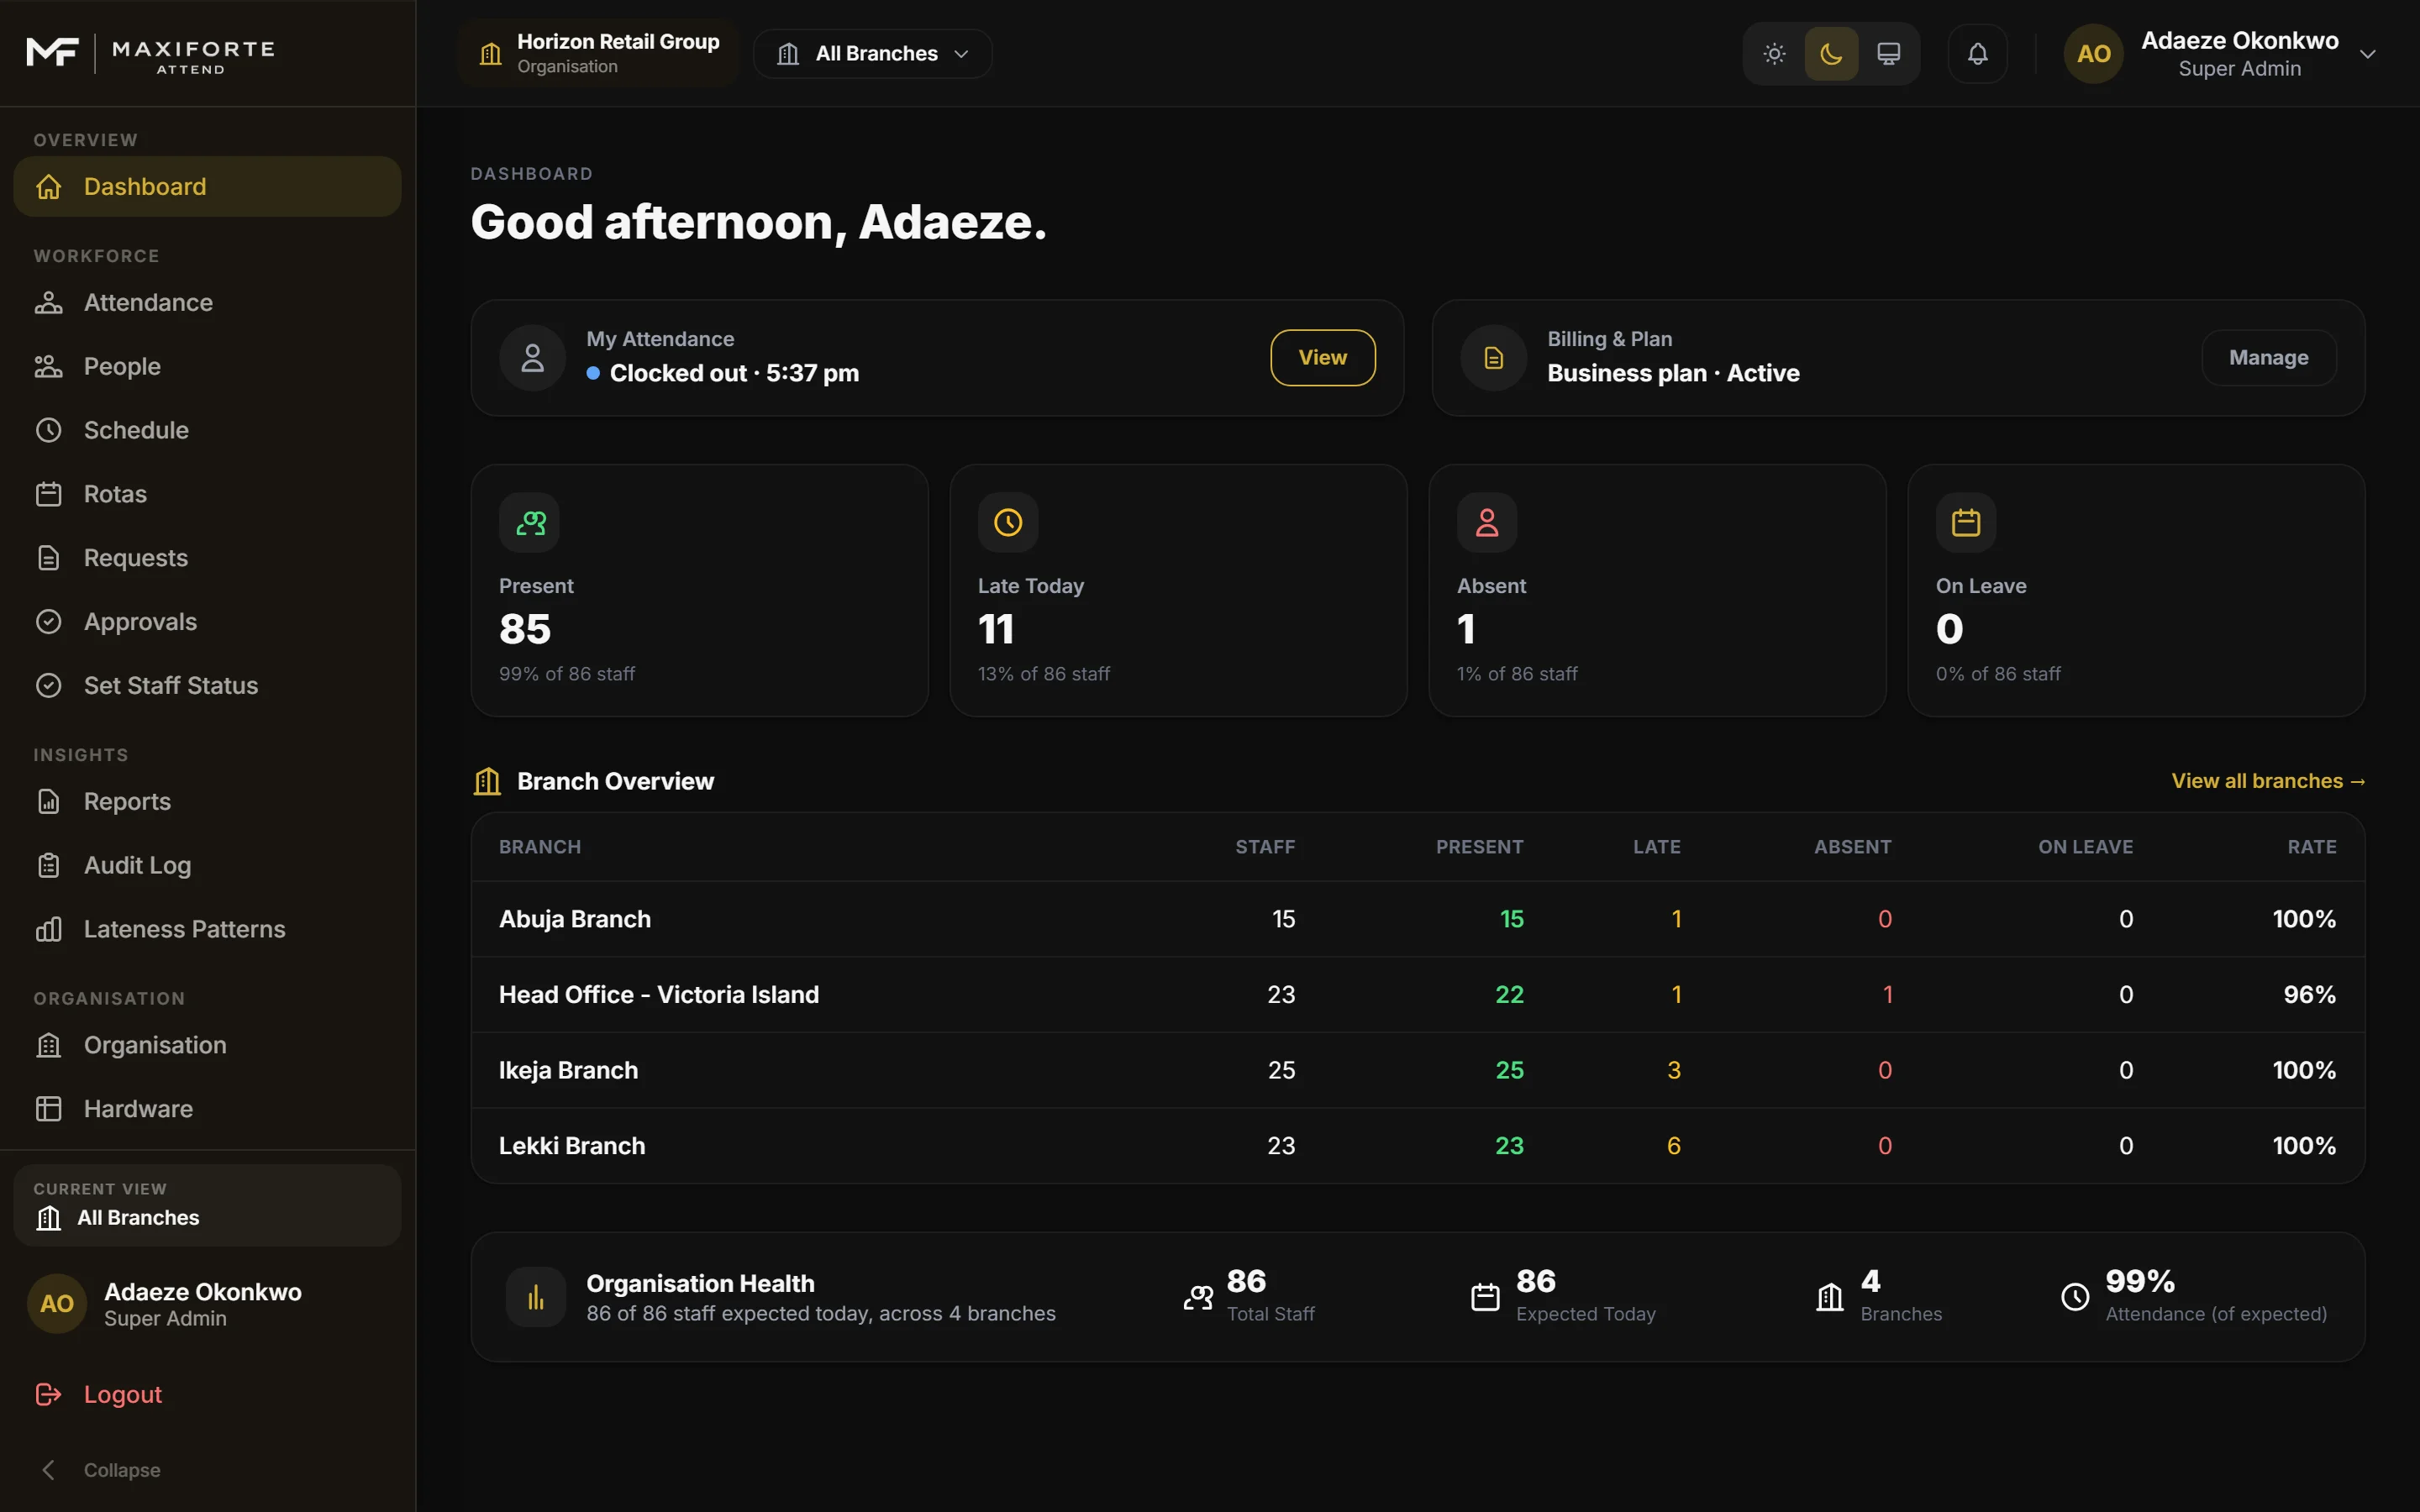Go to People page
This screenshot has height=1512, width=2420.
point(207,366)
